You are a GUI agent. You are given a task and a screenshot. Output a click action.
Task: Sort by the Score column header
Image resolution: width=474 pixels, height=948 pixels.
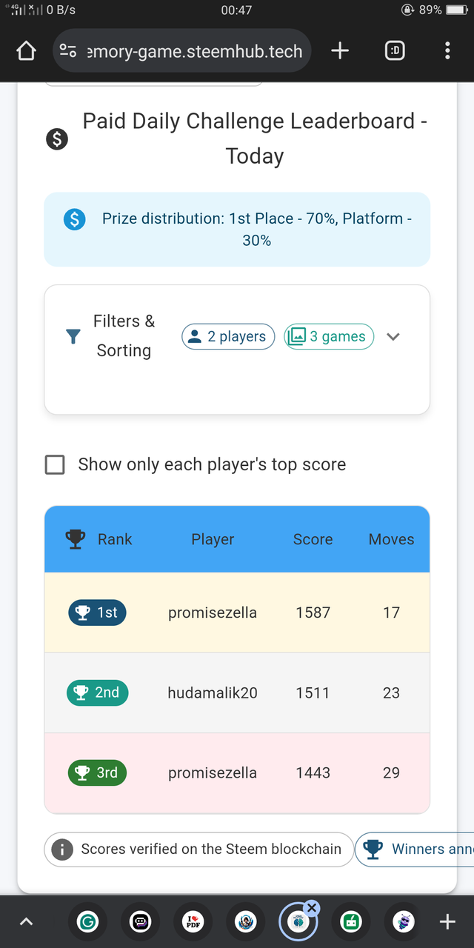[x=313, y=539]
